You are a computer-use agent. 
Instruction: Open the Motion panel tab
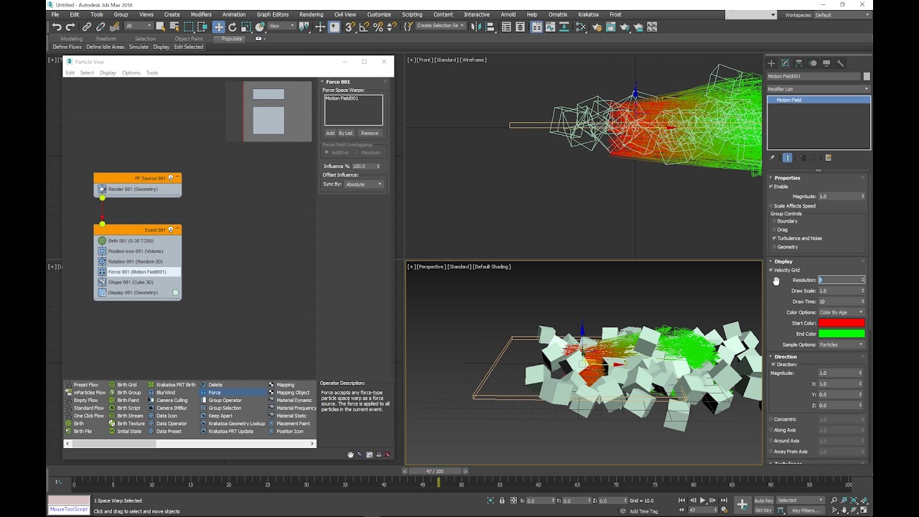coord(813,63)
